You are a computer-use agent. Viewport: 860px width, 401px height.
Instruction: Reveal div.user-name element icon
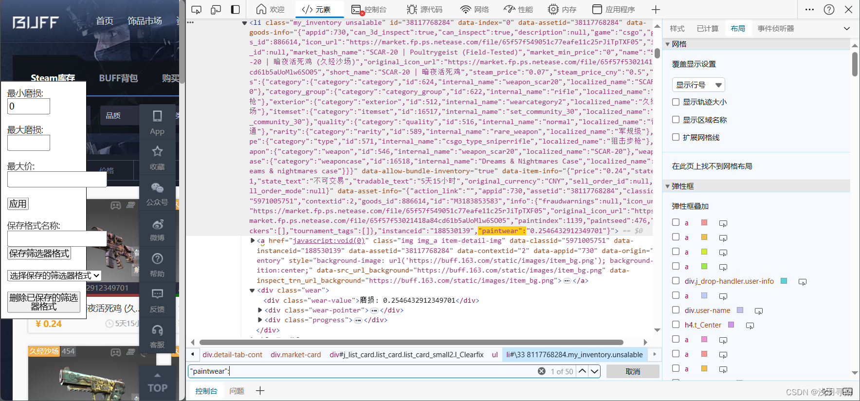click(x=759, y=311)
